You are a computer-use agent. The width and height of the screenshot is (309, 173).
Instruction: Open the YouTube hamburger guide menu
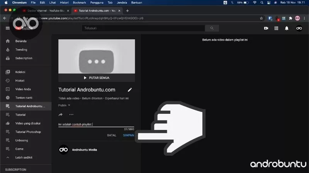[x=8, y=28]
